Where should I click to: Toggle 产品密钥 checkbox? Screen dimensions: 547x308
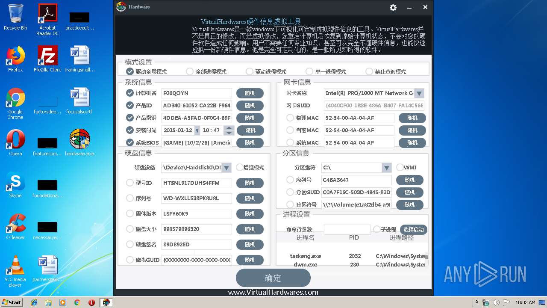[130, 118]
